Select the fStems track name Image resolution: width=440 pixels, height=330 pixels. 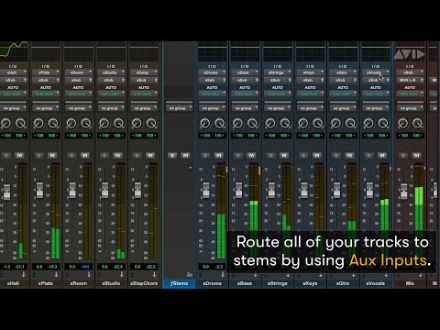pos(179,283)
